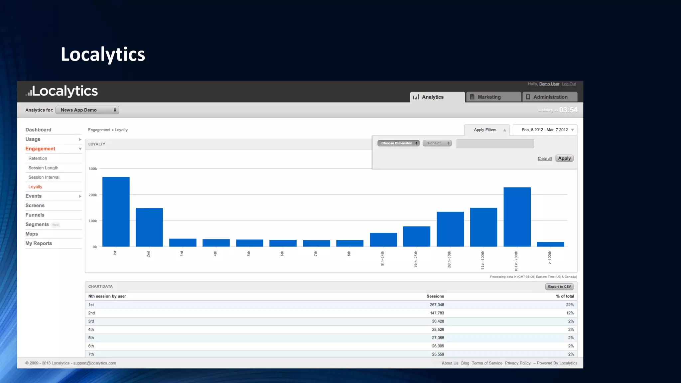Screen dimensions: 681x383
Task: Click the Analytics tab bar-chart icon
Action: click(x=416, y=97)
